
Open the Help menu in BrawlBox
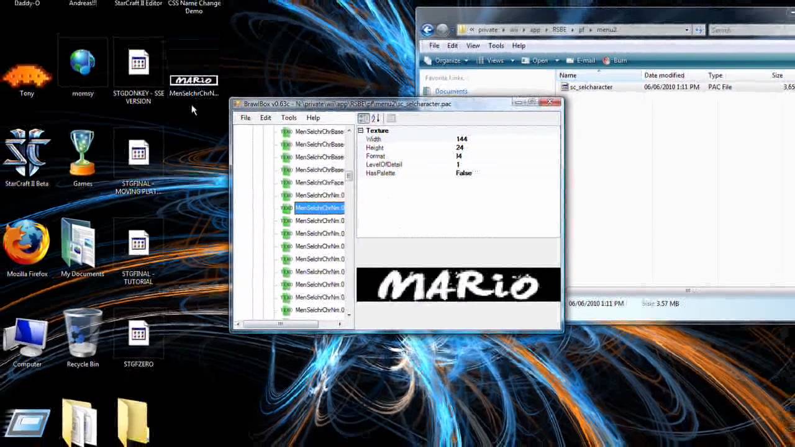coord(313,118)
